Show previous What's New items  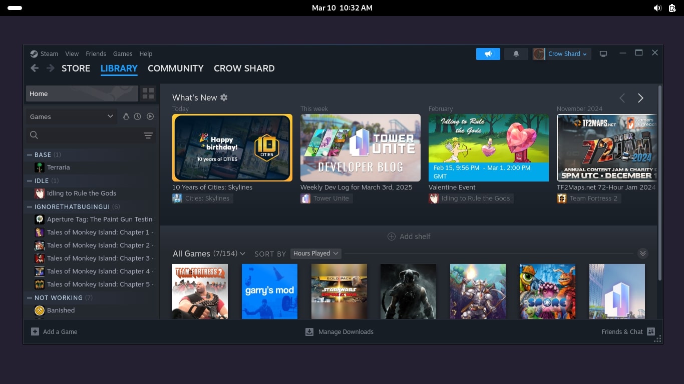pos(622,98)
